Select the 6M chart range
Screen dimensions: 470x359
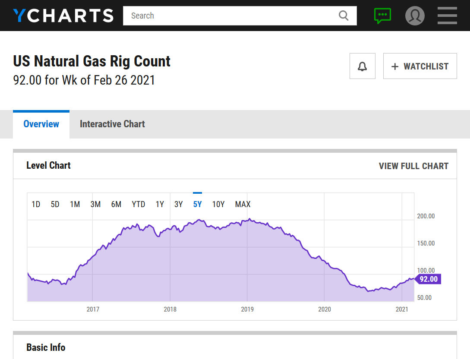pyautogui.click(x=116, y=205)
